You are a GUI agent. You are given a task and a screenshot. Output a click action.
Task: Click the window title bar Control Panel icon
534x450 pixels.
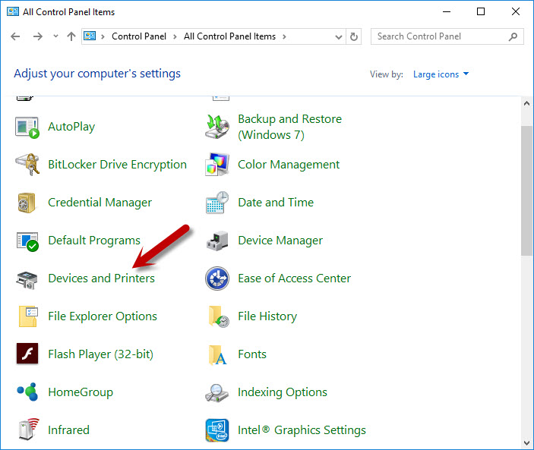click(13, 11)
